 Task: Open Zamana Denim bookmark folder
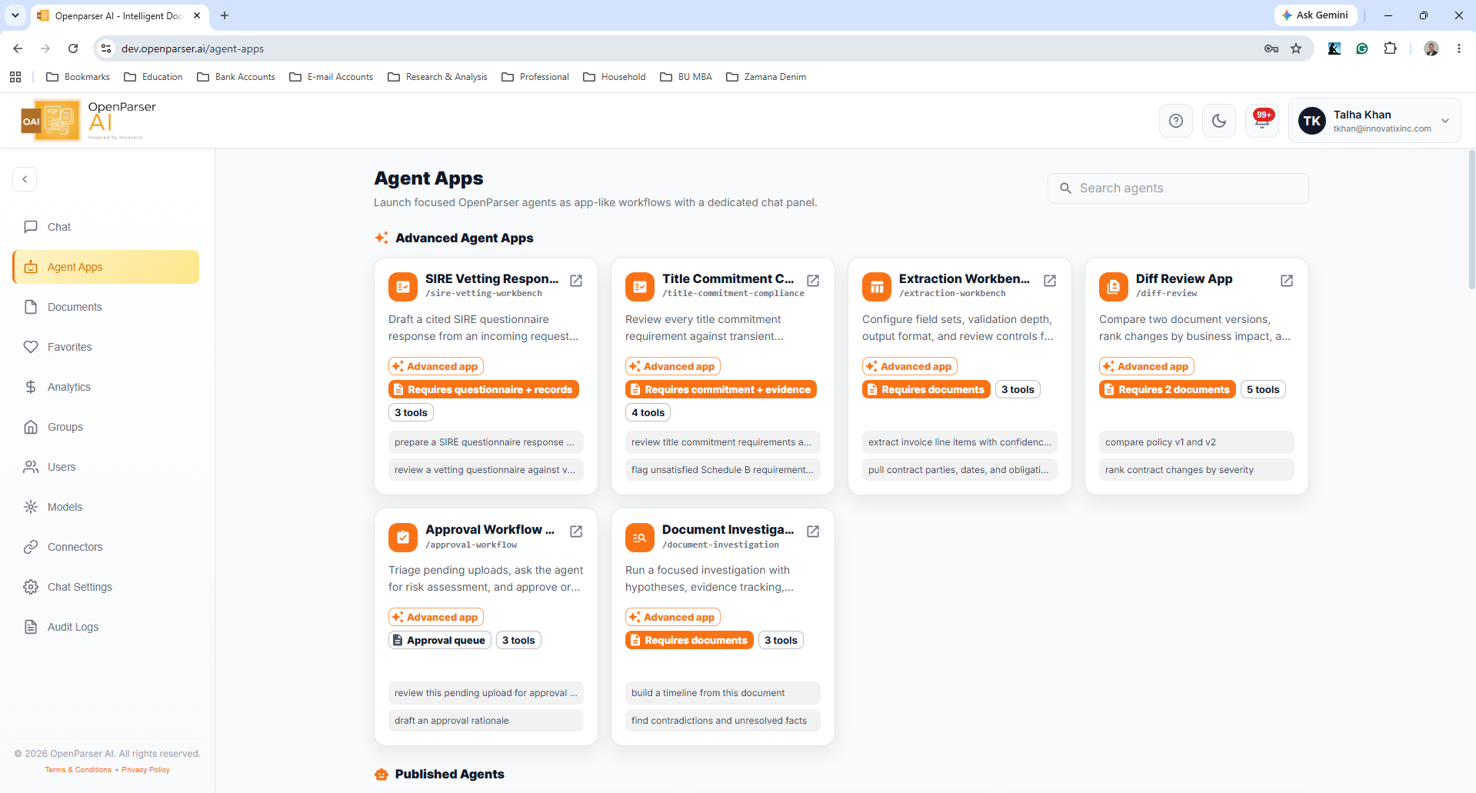[766, 77]
